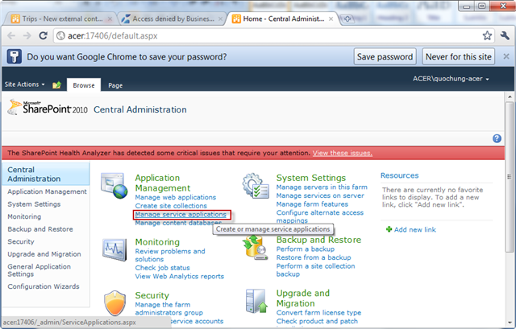Open Convert farm license type link

click(318, 313)
